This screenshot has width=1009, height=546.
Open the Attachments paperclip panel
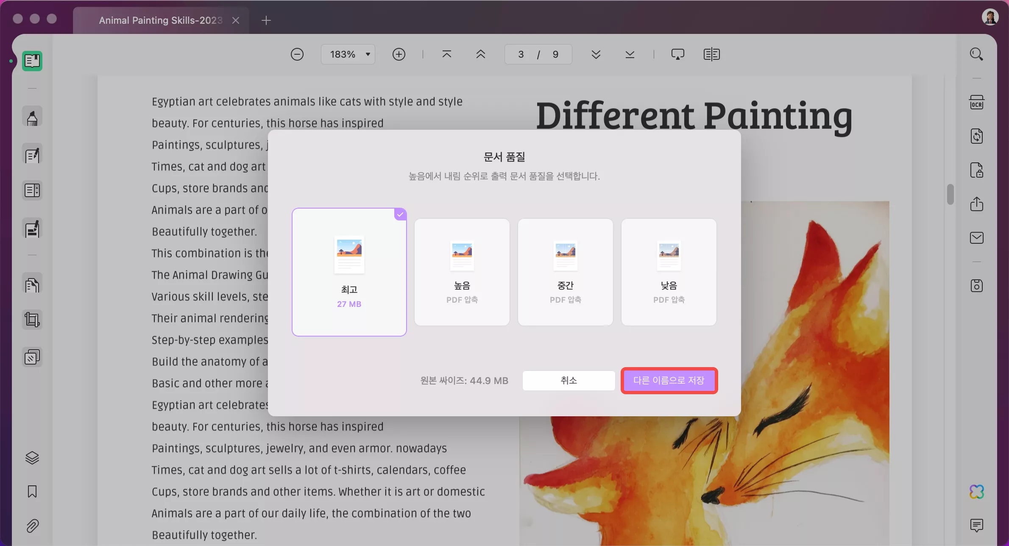click(x=32, y=526)
